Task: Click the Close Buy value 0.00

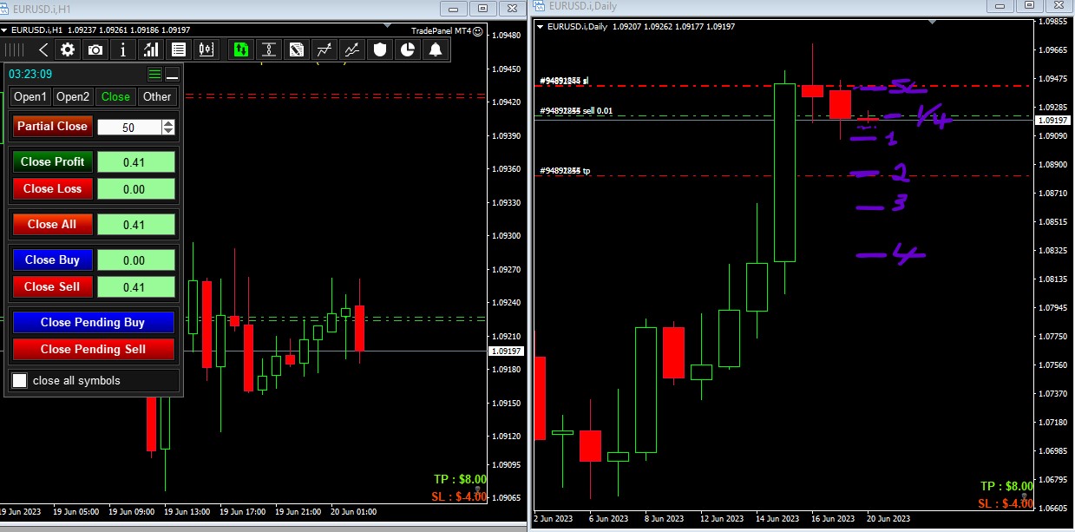Action: click(136, 259)
